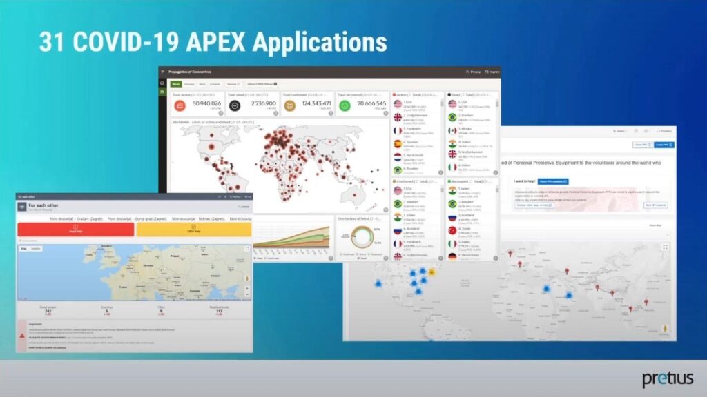Open info button on Total recovered card
Image resolution: width=707 pixels, height=397 pixels.
click(x=386, y=114)
